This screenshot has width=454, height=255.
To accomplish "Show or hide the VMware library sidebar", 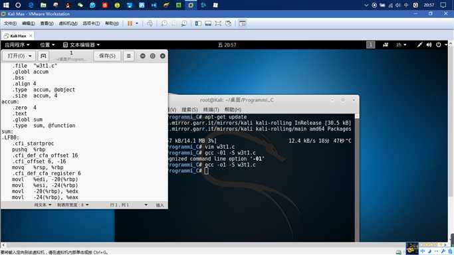I will (198, 23).
